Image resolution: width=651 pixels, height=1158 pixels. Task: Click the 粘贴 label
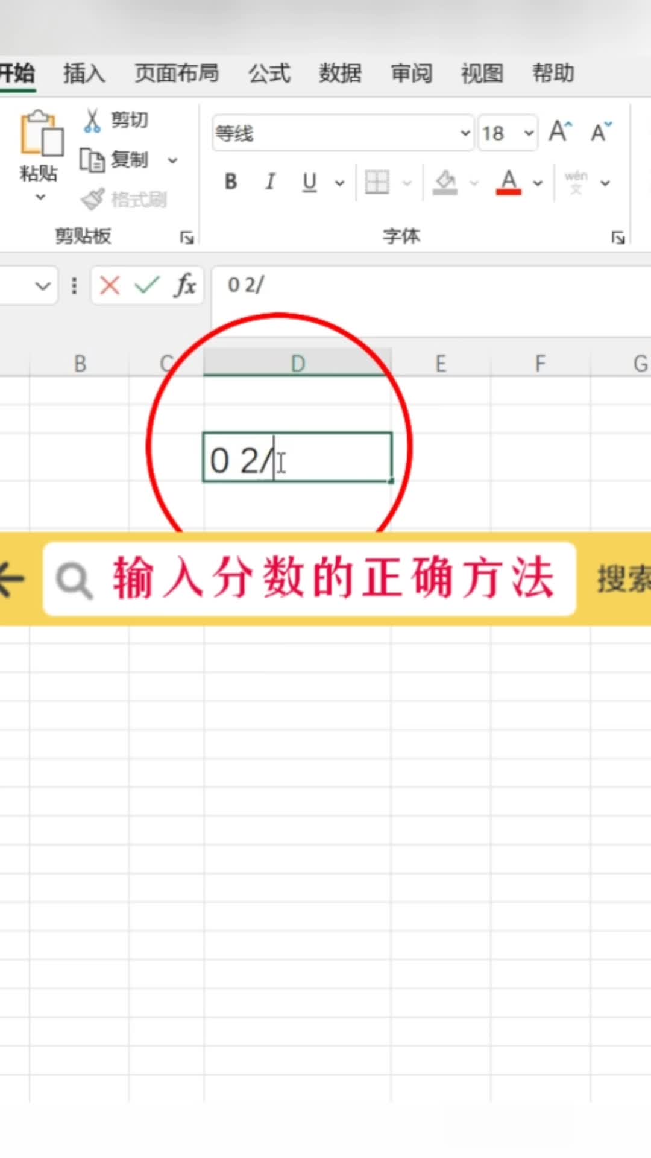pos(39,174)
